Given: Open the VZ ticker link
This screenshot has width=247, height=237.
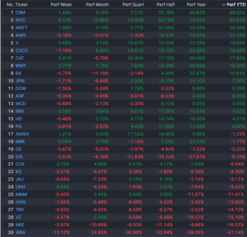Looking at the screenshot, I should (18, 217).
